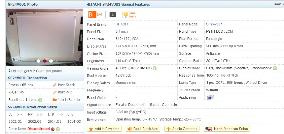Open help icon next to Viewing Angle value

(x=154, y=68)
